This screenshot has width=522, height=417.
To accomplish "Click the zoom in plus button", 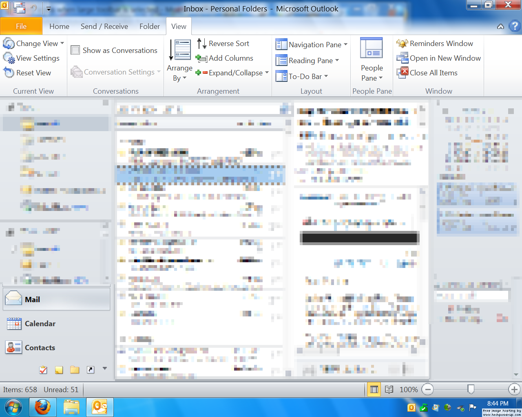I will coord(515,390).
